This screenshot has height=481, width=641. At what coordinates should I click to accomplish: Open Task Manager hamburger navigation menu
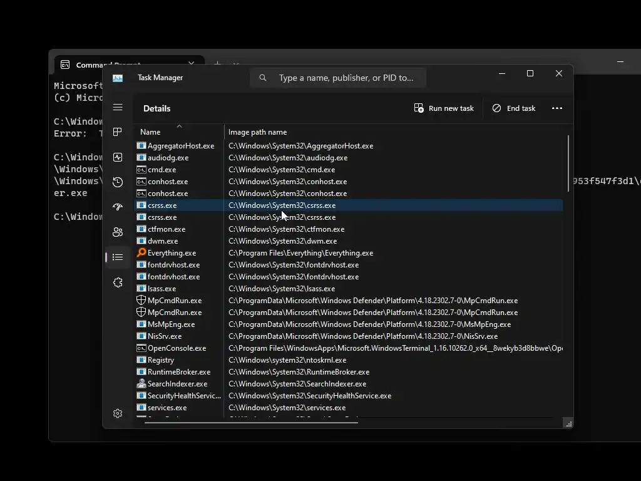click(118, 107)
